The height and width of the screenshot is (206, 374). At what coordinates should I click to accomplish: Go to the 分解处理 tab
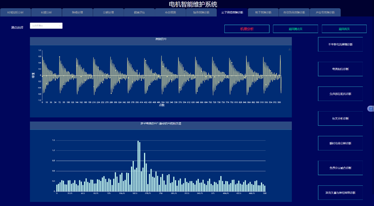pos(109,13)
